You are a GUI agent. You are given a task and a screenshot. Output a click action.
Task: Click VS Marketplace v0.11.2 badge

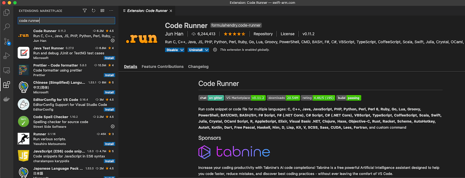tap(245, 98)
